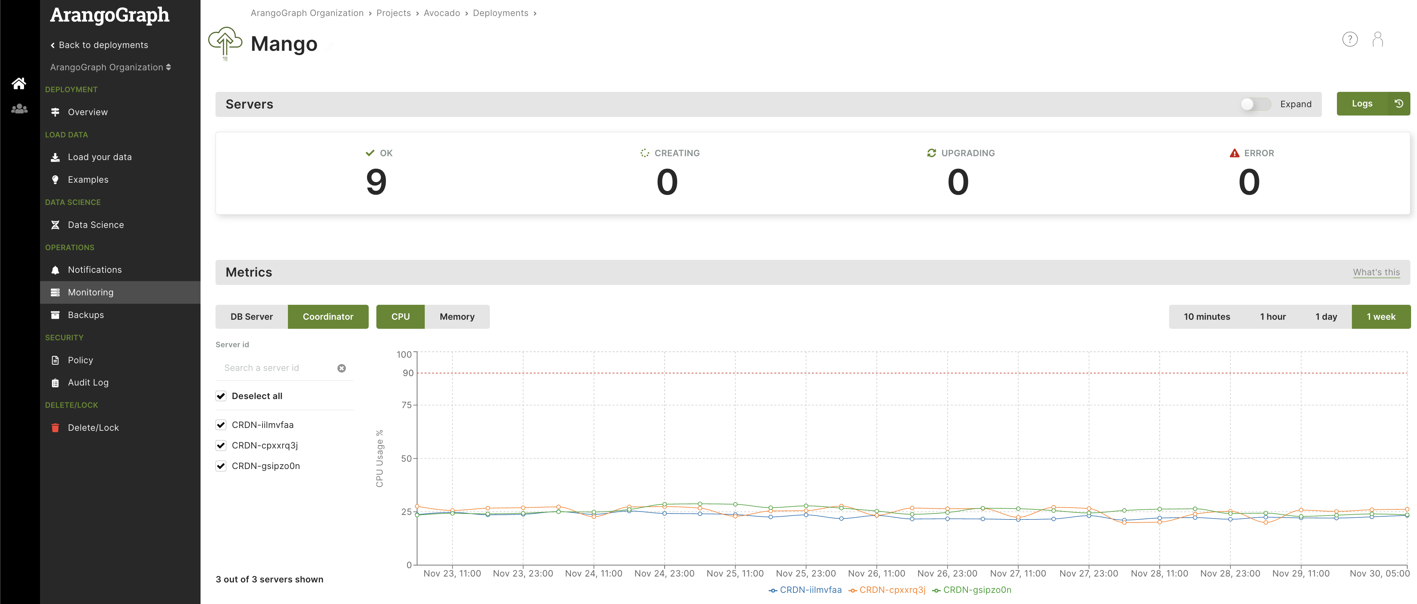Click the Examples lightbulb icon
Image resolution: width=1417 pixels, height=604 pixels.
[x=55, y=180]
